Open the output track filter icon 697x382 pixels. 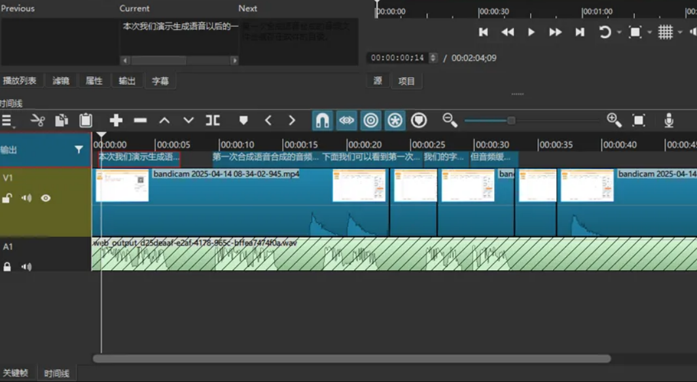point(79,150)
